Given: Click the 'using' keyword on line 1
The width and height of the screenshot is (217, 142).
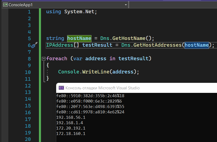Looking at the screenshot, I should coord(54,12).
